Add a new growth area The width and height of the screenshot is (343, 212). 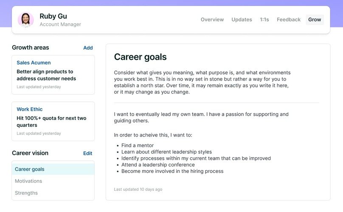(88, 48)
